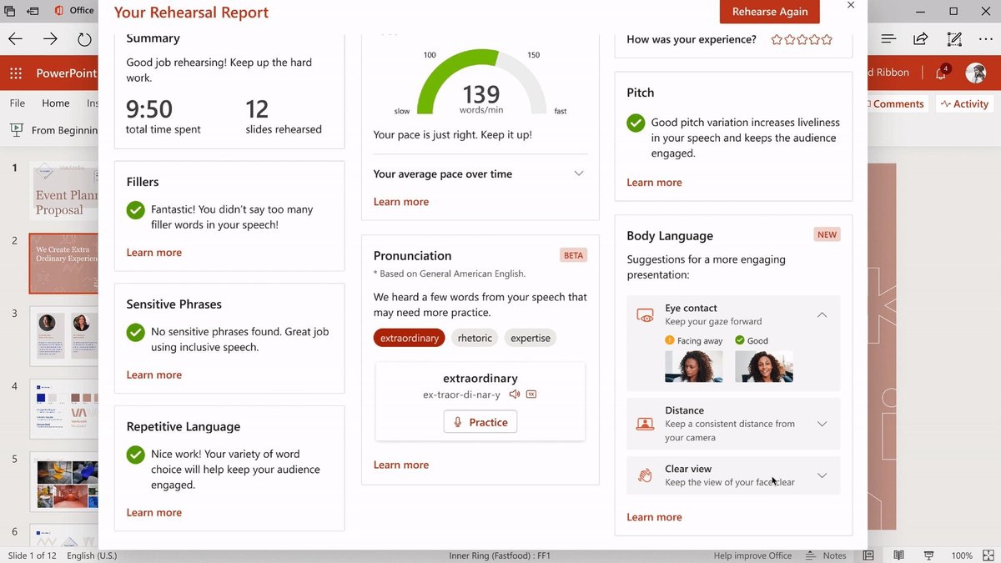Open the web note pen icon
1001x563 pixels.
tap(954, 39)
